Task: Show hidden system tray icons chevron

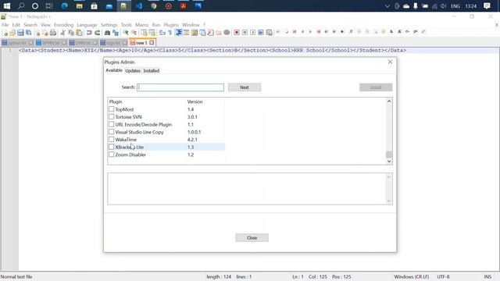Action: (387, 5)
